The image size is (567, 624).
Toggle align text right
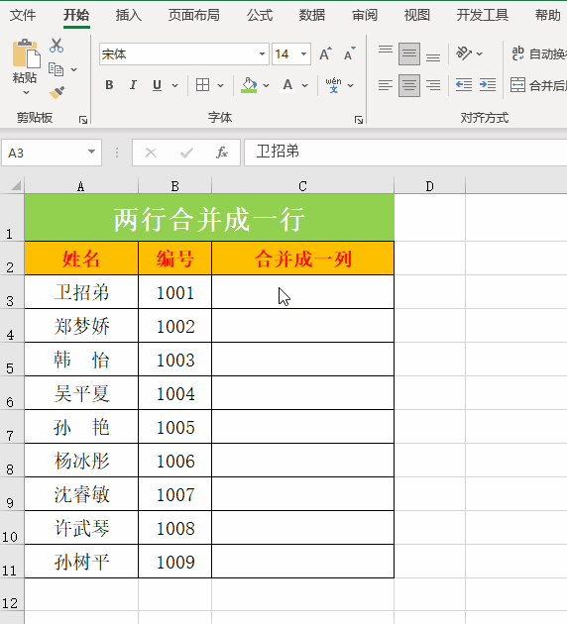(433, 85)
